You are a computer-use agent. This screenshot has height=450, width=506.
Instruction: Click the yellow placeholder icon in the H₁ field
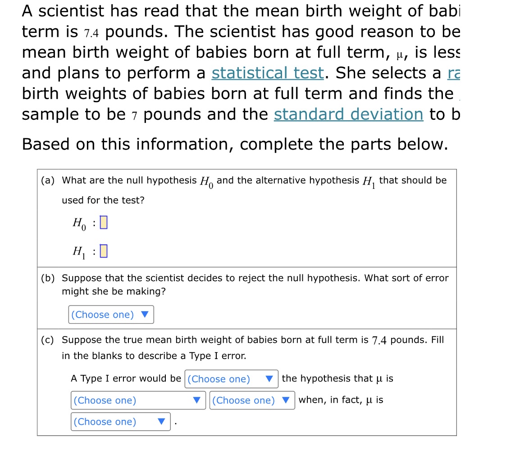[104, 251]
